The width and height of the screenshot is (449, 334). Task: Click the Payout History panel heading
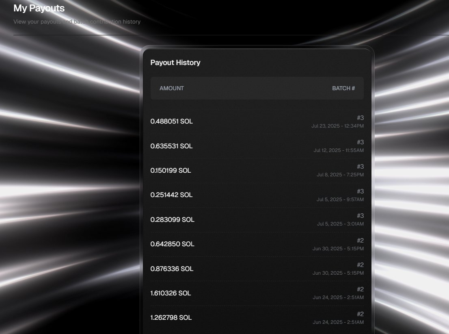[175, 63]
